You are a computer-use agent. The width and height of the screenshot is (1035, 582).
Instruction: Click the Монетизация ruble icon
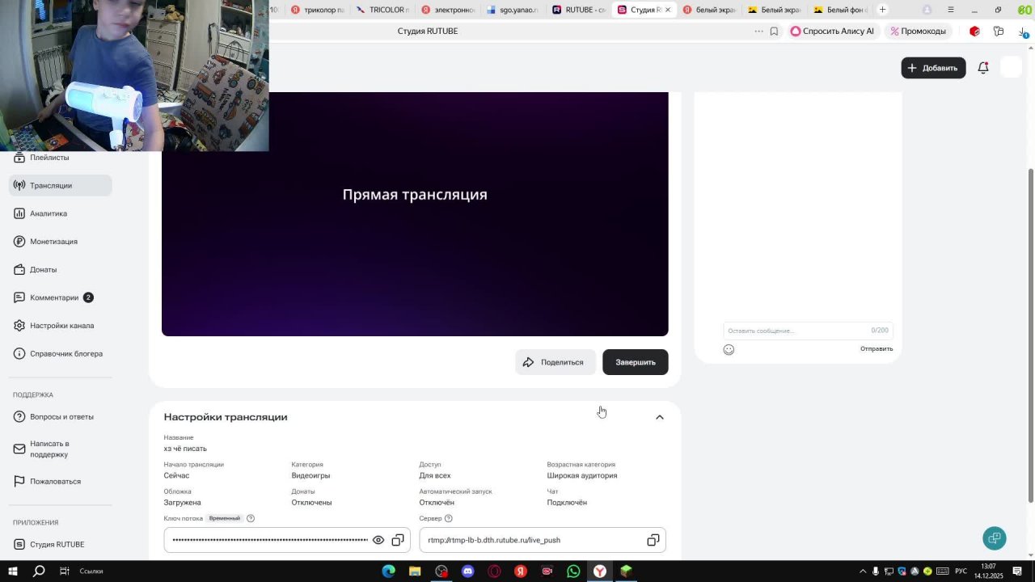[x=19, y=242]
